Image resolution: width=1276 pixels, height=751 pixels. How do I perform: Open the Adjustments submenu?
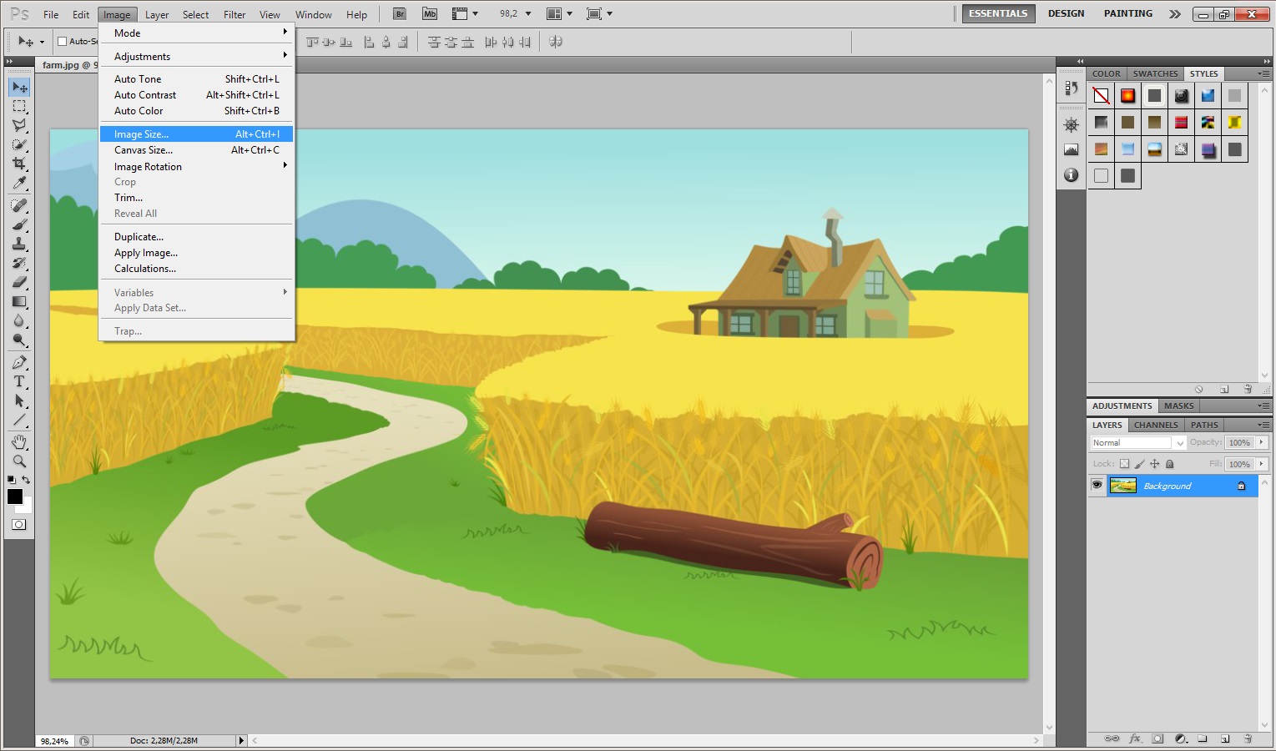coord(197,57)
